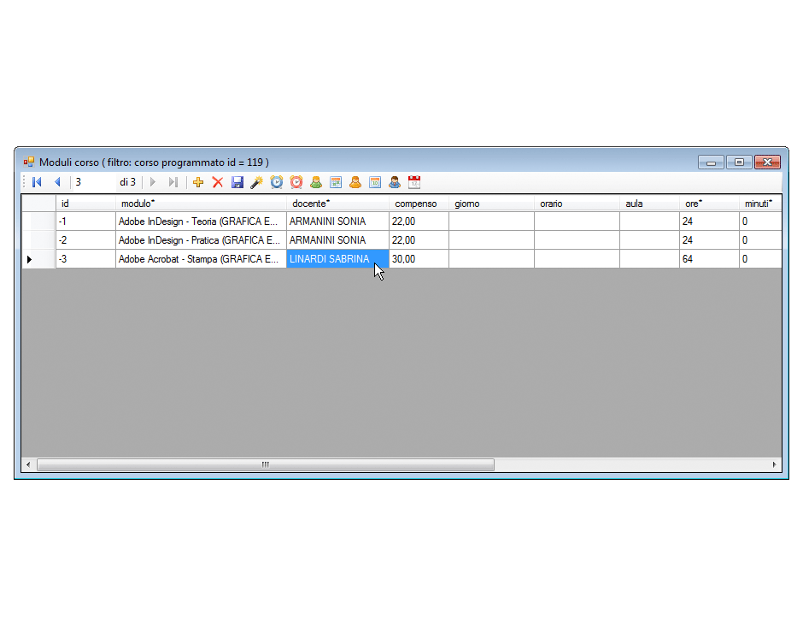Select ARMANINI SONIA in the Pratica row
Screen dimensions: 803x626
337,240
